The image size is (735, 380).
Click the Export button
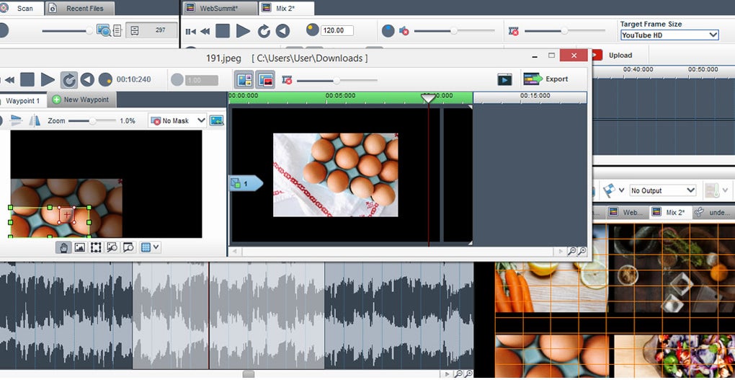[x=545, y=79]
